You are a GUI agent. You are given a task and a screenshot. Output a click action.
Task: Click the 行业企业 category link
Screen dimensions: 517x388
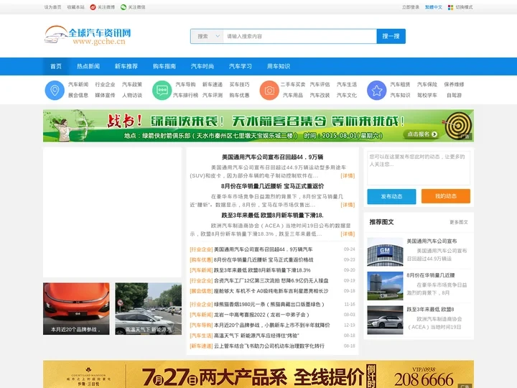click(x=105, y=85)
